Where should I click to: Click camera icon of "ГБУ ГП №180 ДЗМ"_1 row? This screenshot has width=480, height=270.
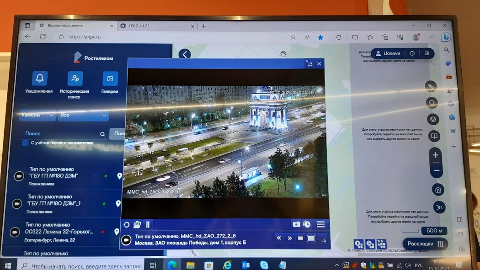tap(17, 204)
